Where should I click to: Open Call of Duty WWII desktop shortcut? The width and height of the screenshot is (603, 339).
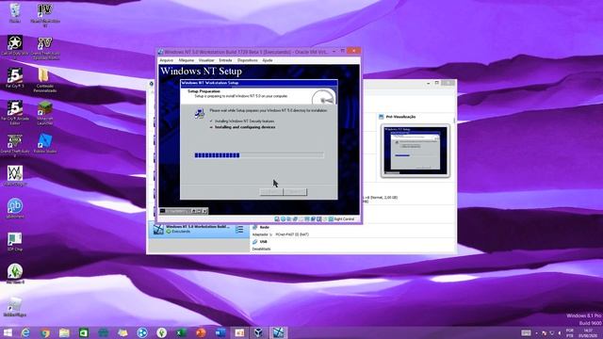(15, 46)
